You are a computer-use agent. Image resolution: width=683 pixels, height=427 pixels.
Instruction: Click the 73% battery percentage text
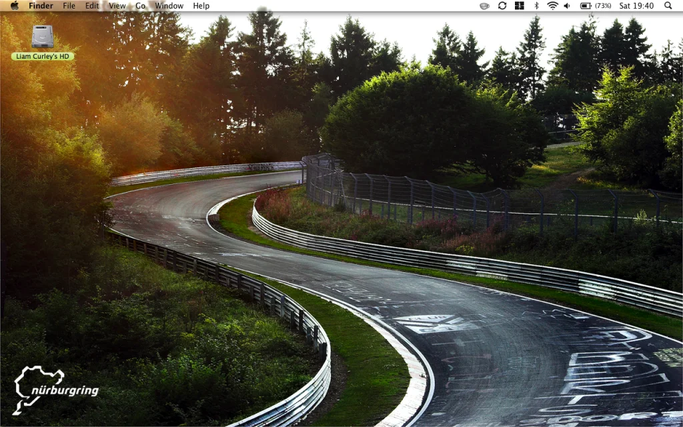point(603,5)
